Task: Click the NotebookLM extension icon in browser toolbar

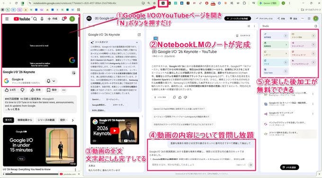Action: (x=163, y=3)
